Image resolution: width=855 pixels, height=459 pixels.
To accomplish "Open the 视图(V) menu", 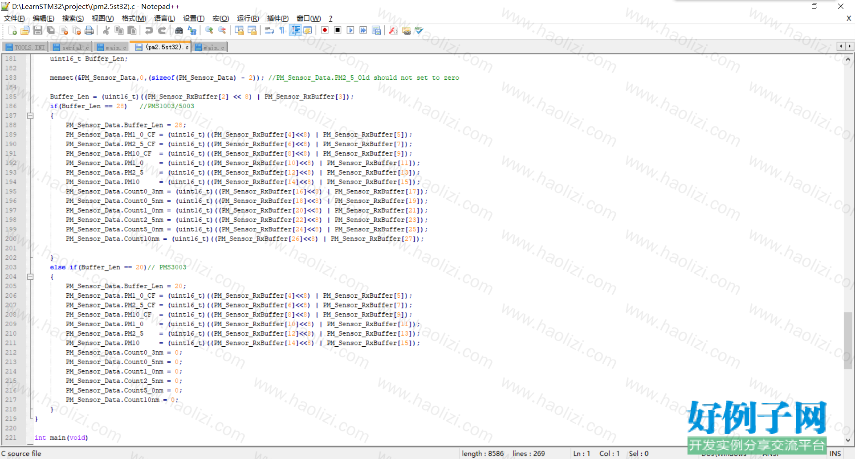I will pos(102,18).
